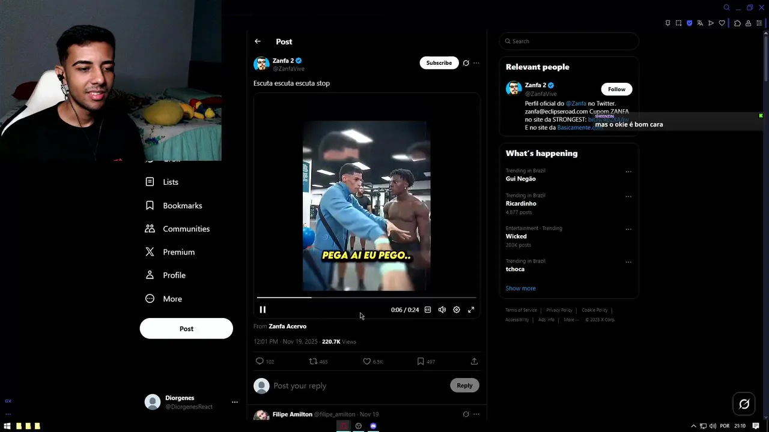Open the browser easy setup sliders icon
The image size is (769, 432).
click(759, 23)
